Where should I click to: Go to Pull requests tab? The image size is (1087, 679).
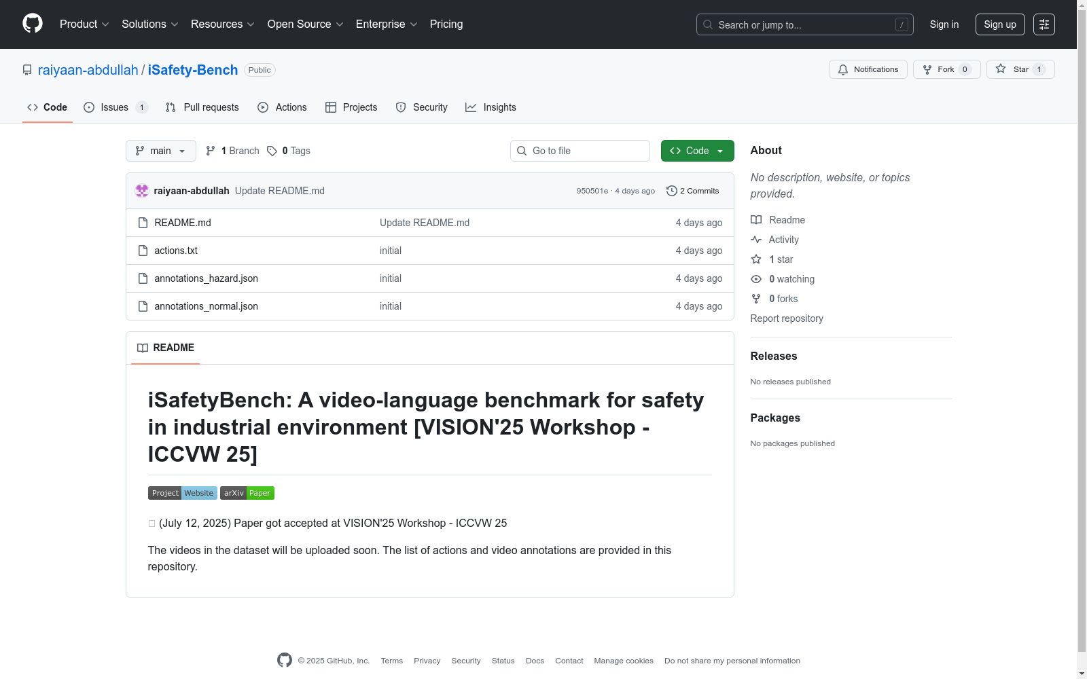coord(202,107)
